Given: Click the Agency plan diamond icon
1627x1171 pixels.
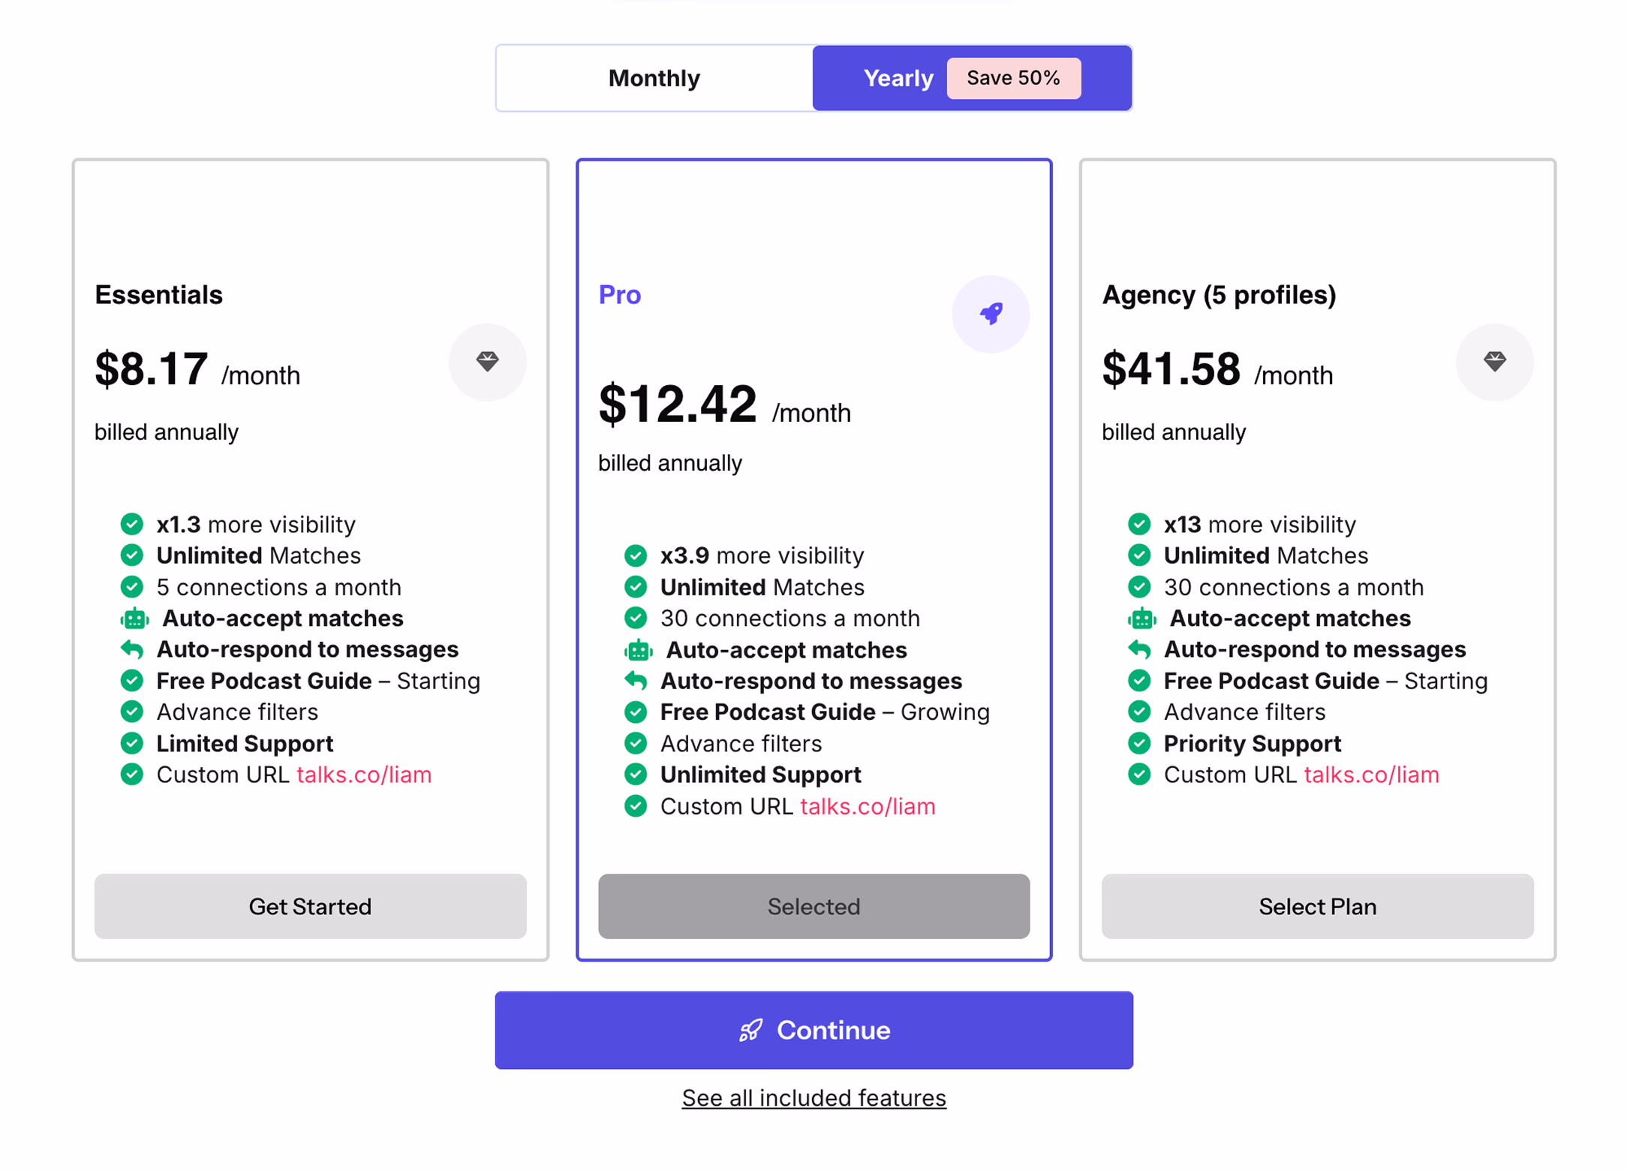Looking at the screenshot, I should coord(1493,362).
